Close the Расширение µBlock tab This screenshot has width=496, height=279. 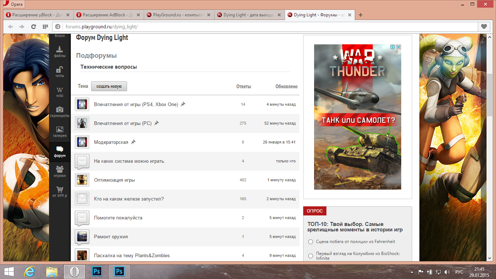click(68, 15)
